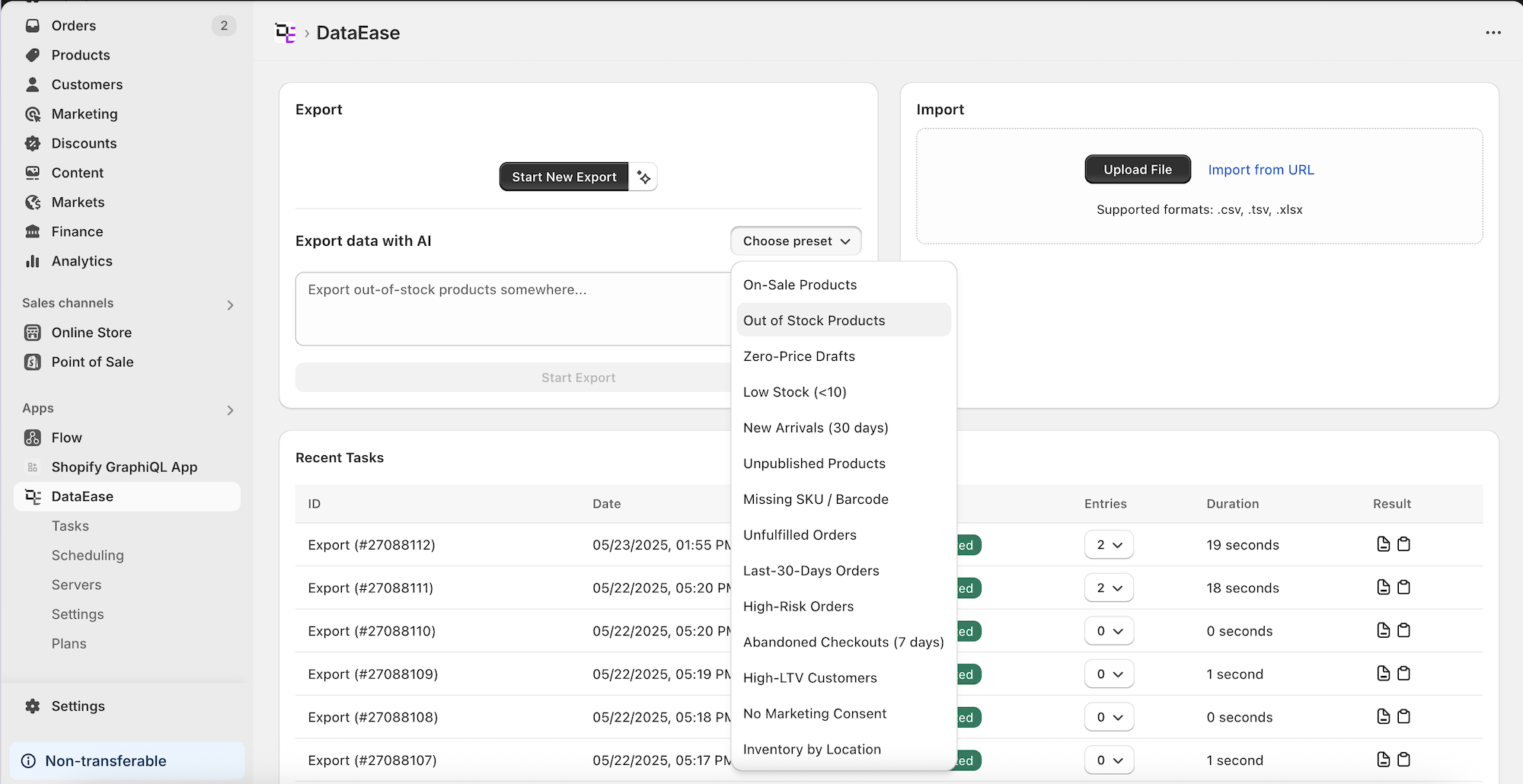Open entries dropdown for Export #27088109
The image size is (1523, 784).
[1109, 674]
